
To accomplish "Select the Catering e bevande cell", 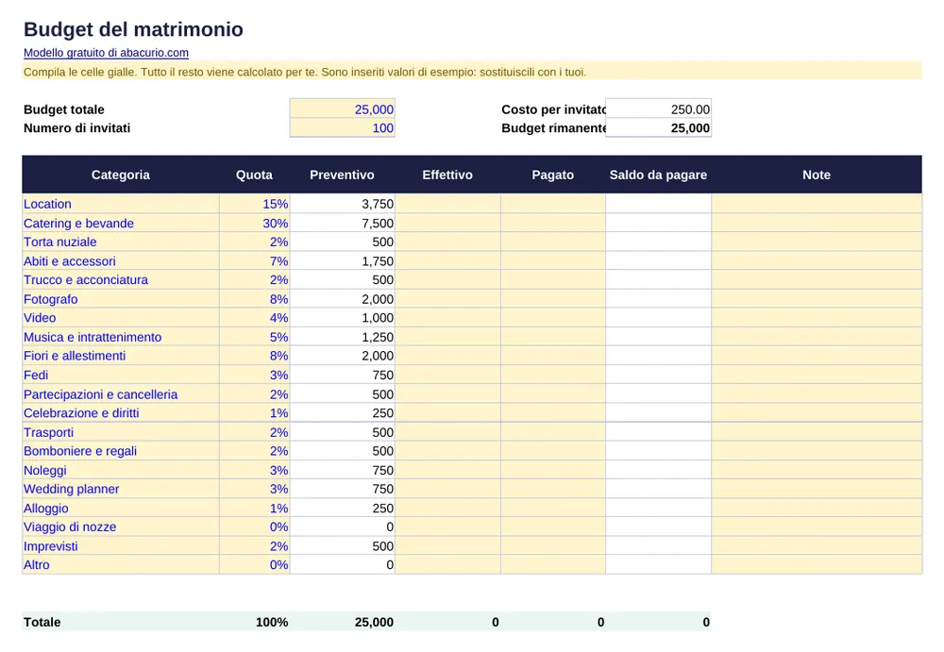I will [121, 223].
